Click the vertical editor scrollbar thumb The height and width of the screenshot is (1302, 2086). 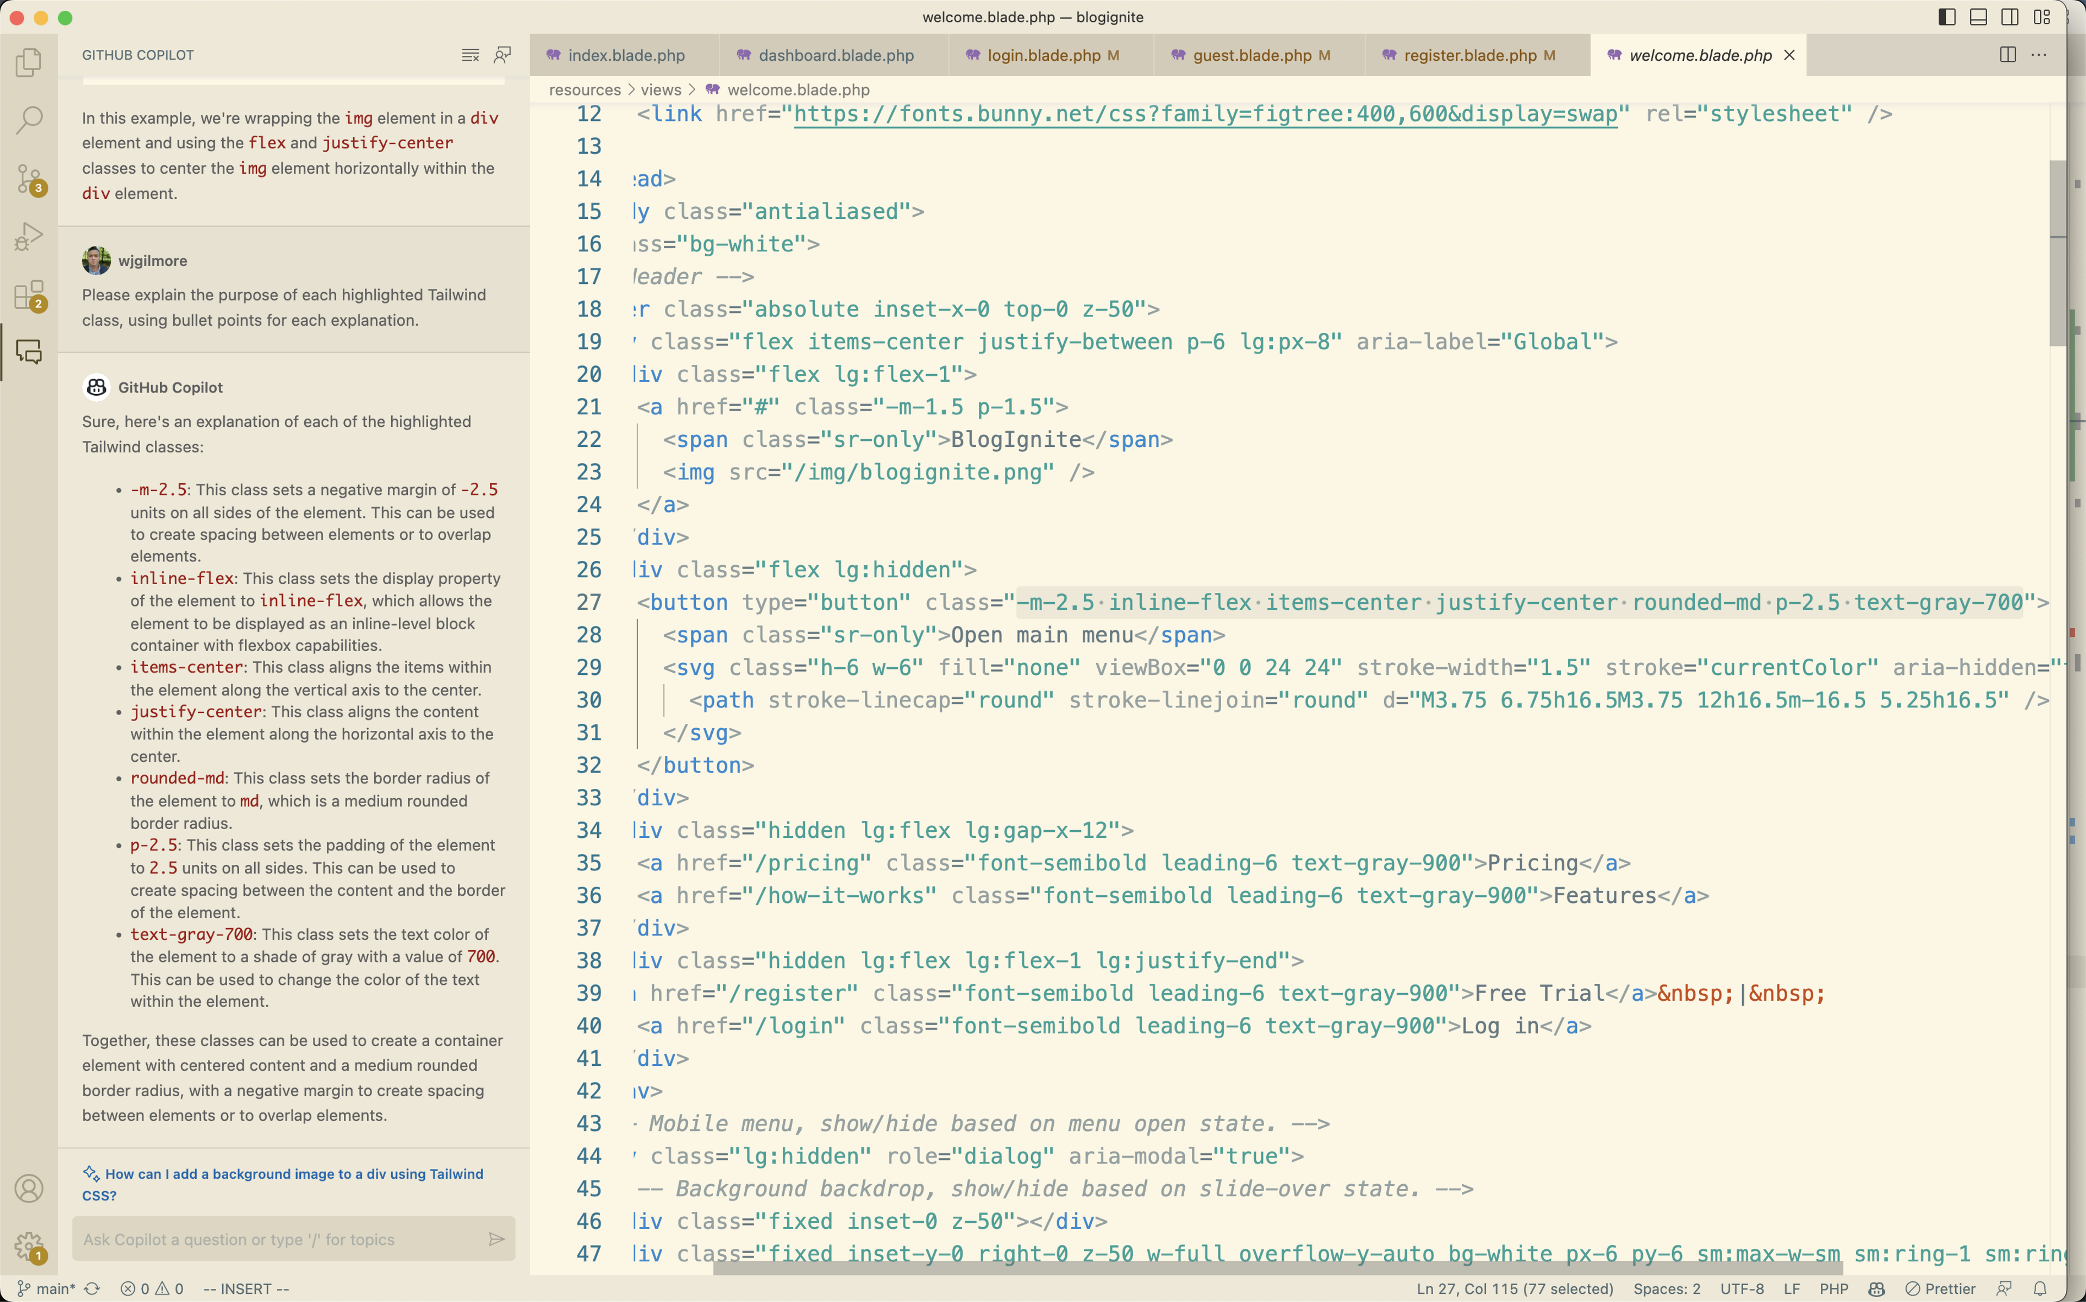[2057, 254]
